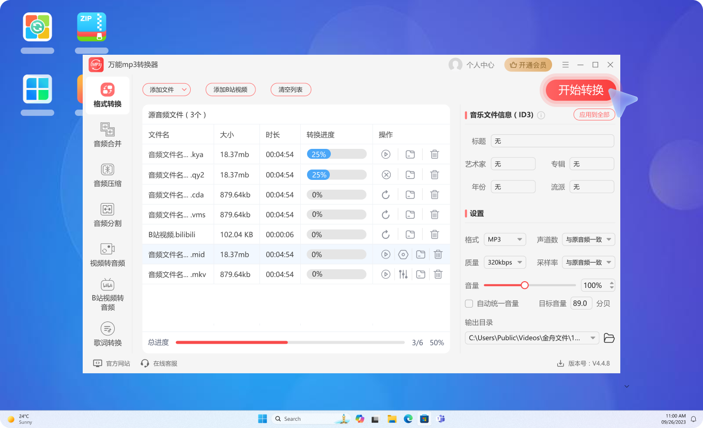Open the hamburger menu in title bar
The image size is (703, 428).
566,65
